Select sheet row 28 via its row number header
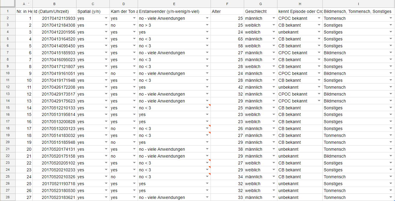Screen dimensions: 395x201 pyautogui.click(x=7, y=197)
